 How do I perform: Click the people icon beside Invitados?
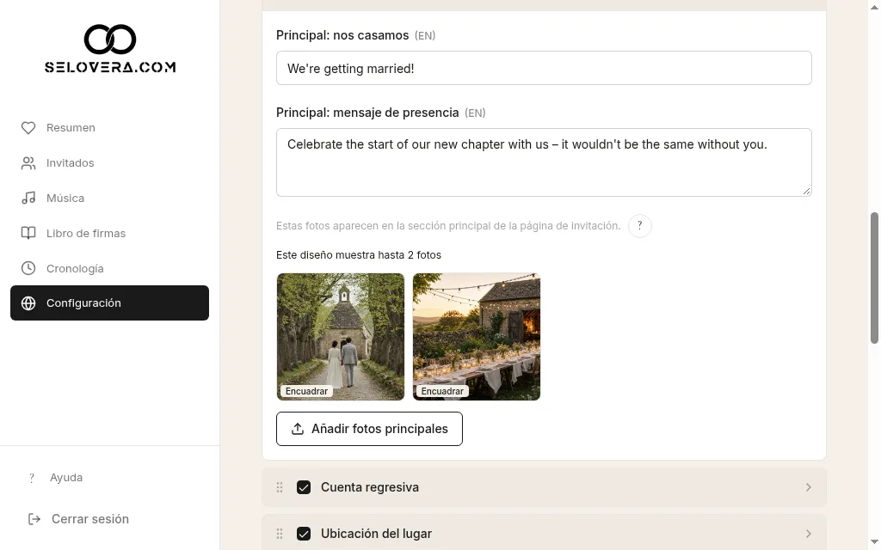pyautogui.click(x=28, y=163)
